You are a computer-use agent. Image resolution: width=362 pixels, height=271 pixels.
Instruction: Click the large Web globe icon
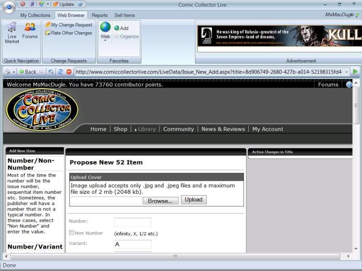point(105,27)
